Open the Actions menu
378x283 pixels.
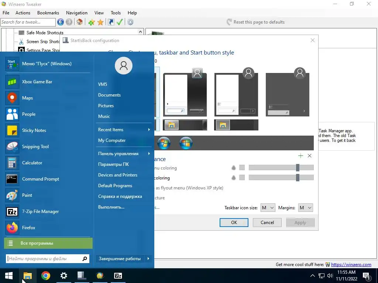(x=23, y=13)
